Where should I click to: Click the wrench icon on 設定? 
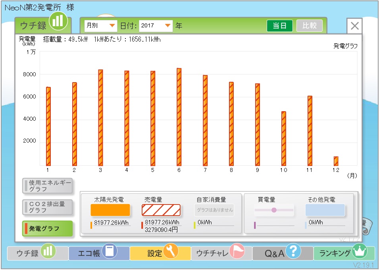(x=171, y=251)
